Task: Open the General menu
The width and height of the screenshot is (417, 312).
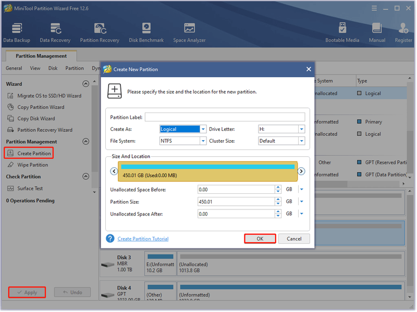Action: 14,68
